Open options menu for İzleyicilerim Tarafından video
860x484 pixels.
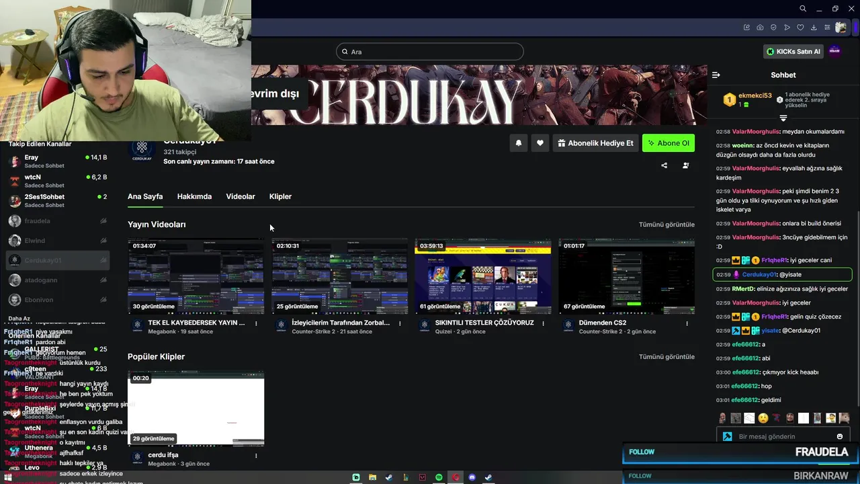click(400, 323)
